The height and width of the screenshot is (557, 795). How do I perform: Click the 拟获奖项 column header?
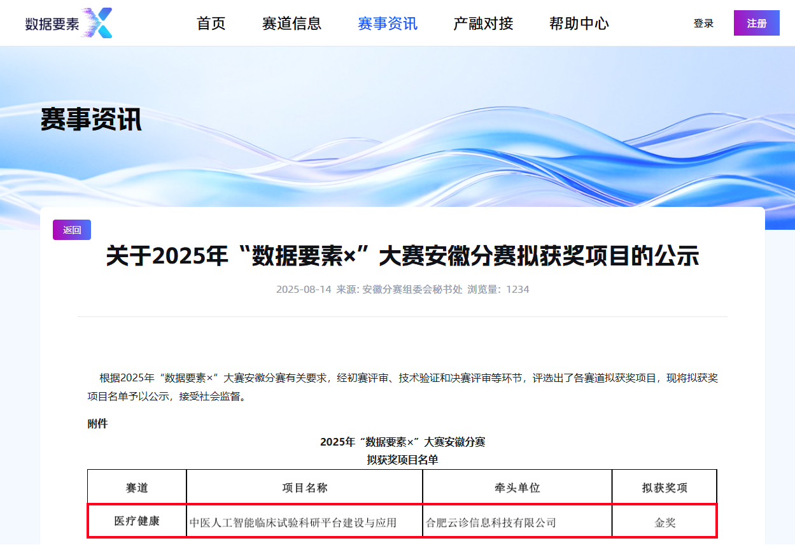coord(665,487)
